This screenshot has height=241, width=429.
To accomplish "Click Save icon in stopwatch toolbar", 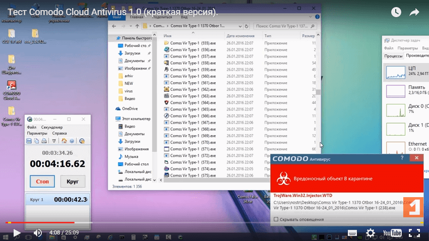I will tap(29, 141).
